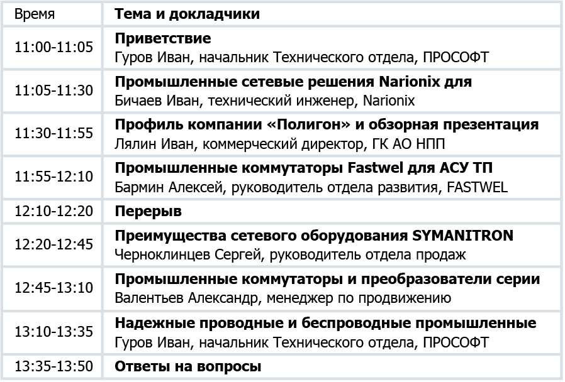565x382 pixels.
Task: Click the "Тема и докладчики" column header
Action: click(x=187, y=14)
